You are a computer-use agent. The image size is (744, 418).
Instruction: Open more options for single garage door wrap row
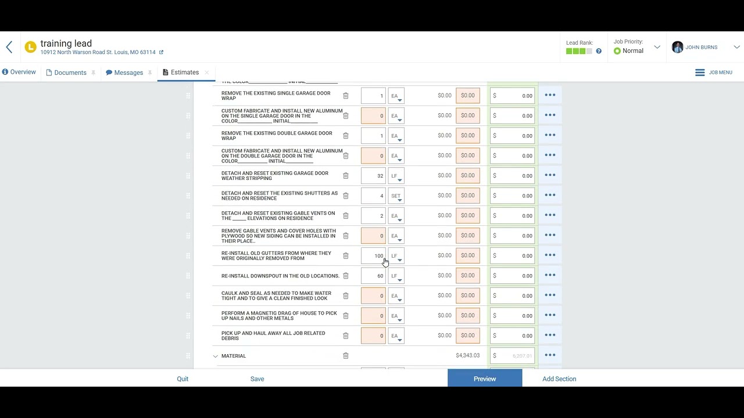(550, 95)
